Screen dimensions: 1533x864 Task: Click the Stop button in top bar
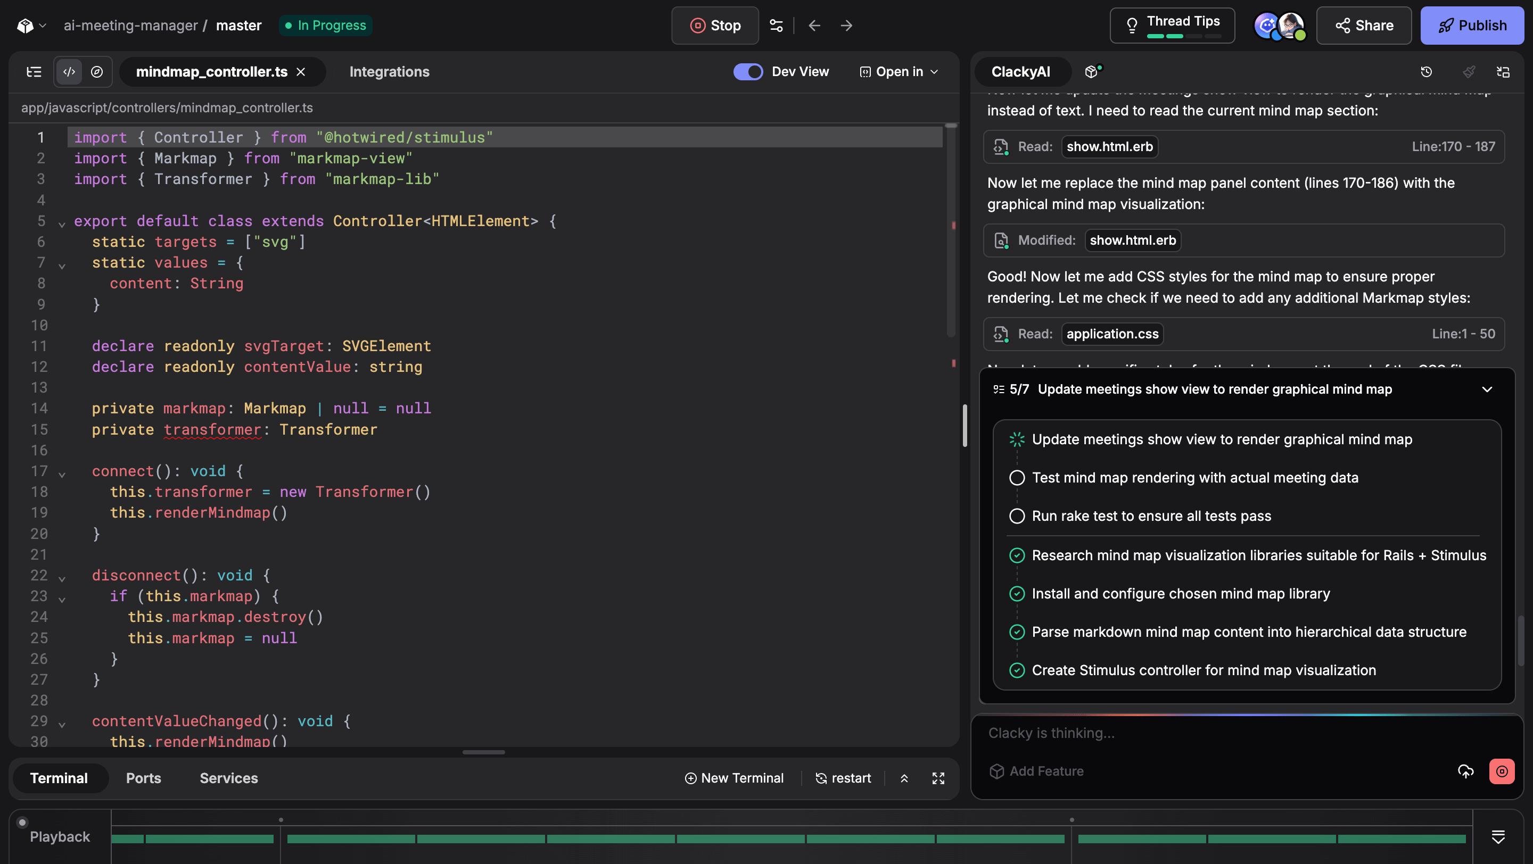715,26
